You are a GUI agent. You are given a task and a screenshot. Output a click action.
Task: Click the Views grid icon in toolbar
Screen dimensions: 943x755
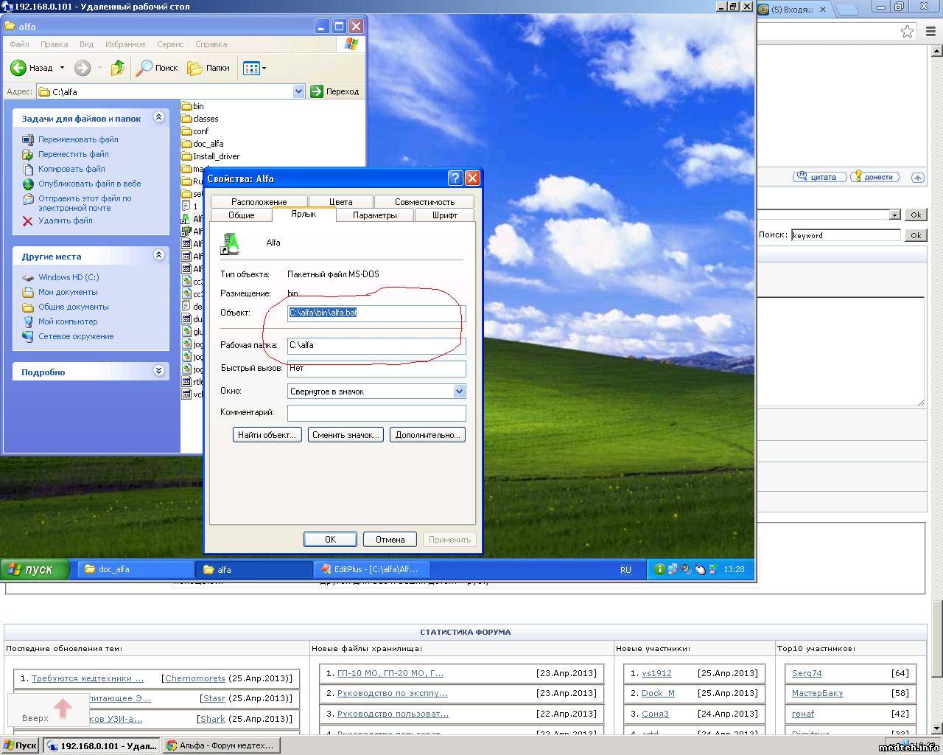tap(251, 68)
